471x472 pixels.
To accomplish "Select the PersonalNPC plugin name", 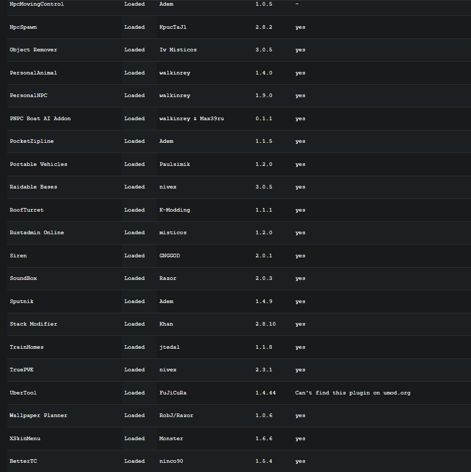I will [x=29, y=96].
